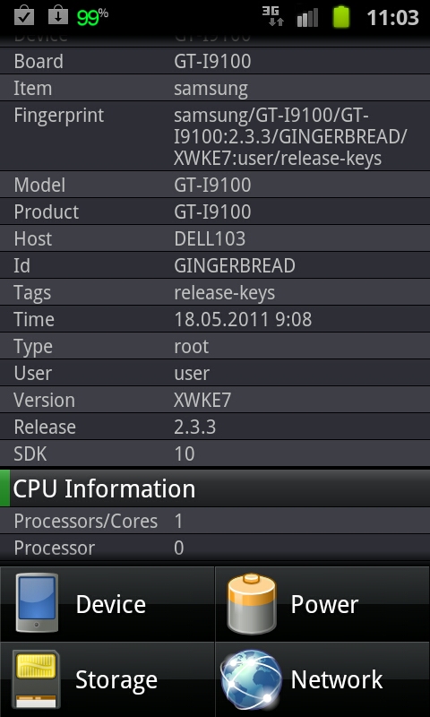
Task: Tap the Processors/Cores row
Action: pyautogui.click(x=215, y=521)
